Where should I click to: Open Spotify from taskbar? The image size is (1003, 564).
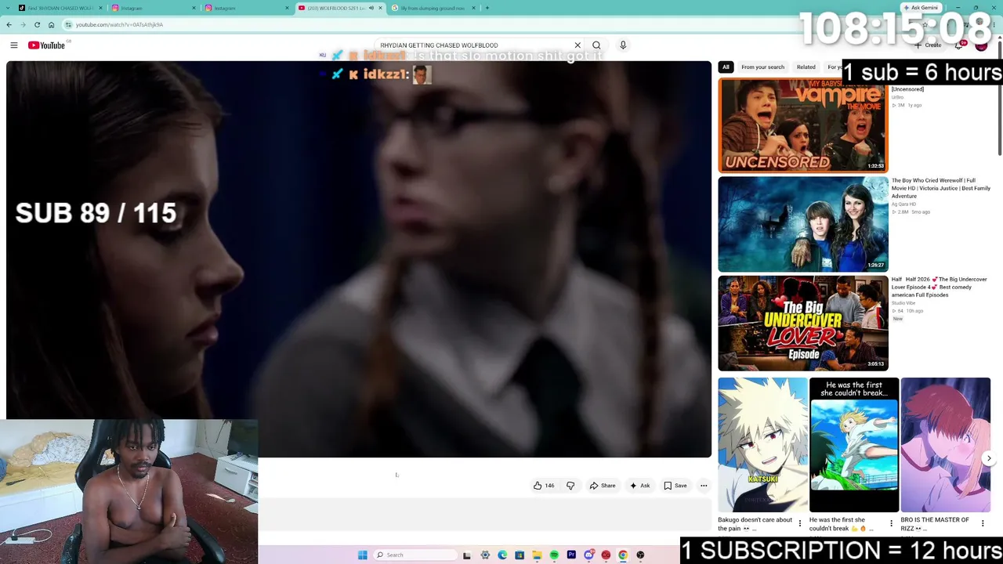(554, 555)
